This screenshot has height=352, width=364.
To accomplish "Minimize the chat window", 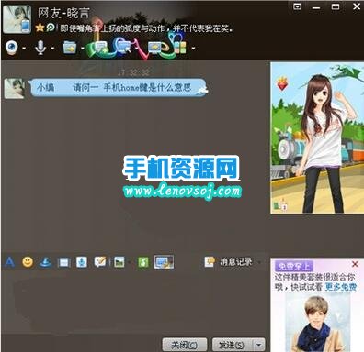I will (x=316, y=7).
